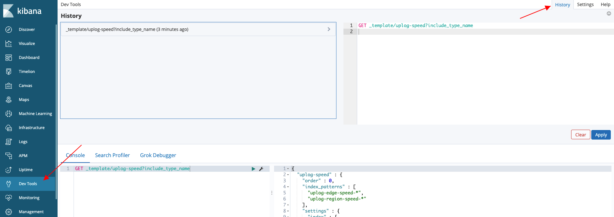Expand the history entry with the chevron arrow
The height and width of the screenshot is (217, 614).
tap(329, 29)
